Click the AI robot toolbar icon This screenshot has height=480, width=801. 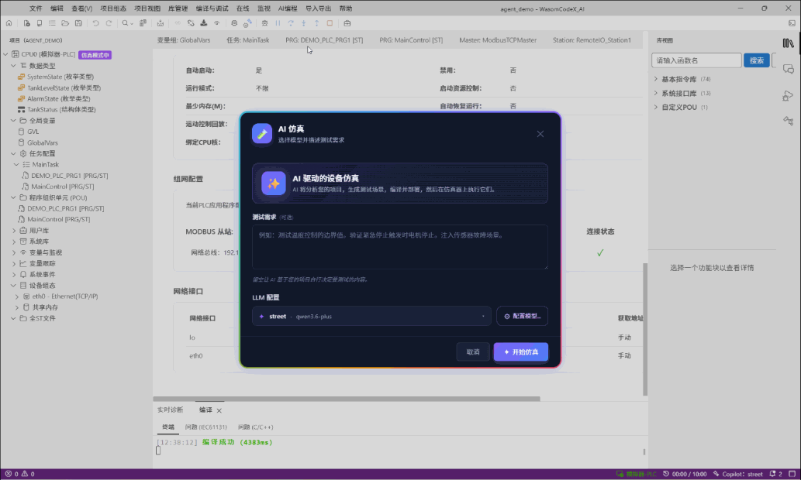tap(247, 23)
